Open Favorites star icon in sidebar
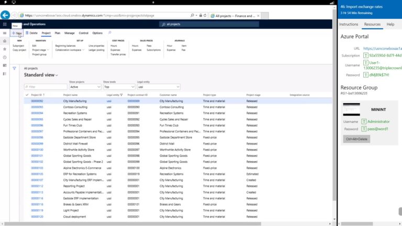The height and width of the screenshot is (226, 402). (5, 49)
